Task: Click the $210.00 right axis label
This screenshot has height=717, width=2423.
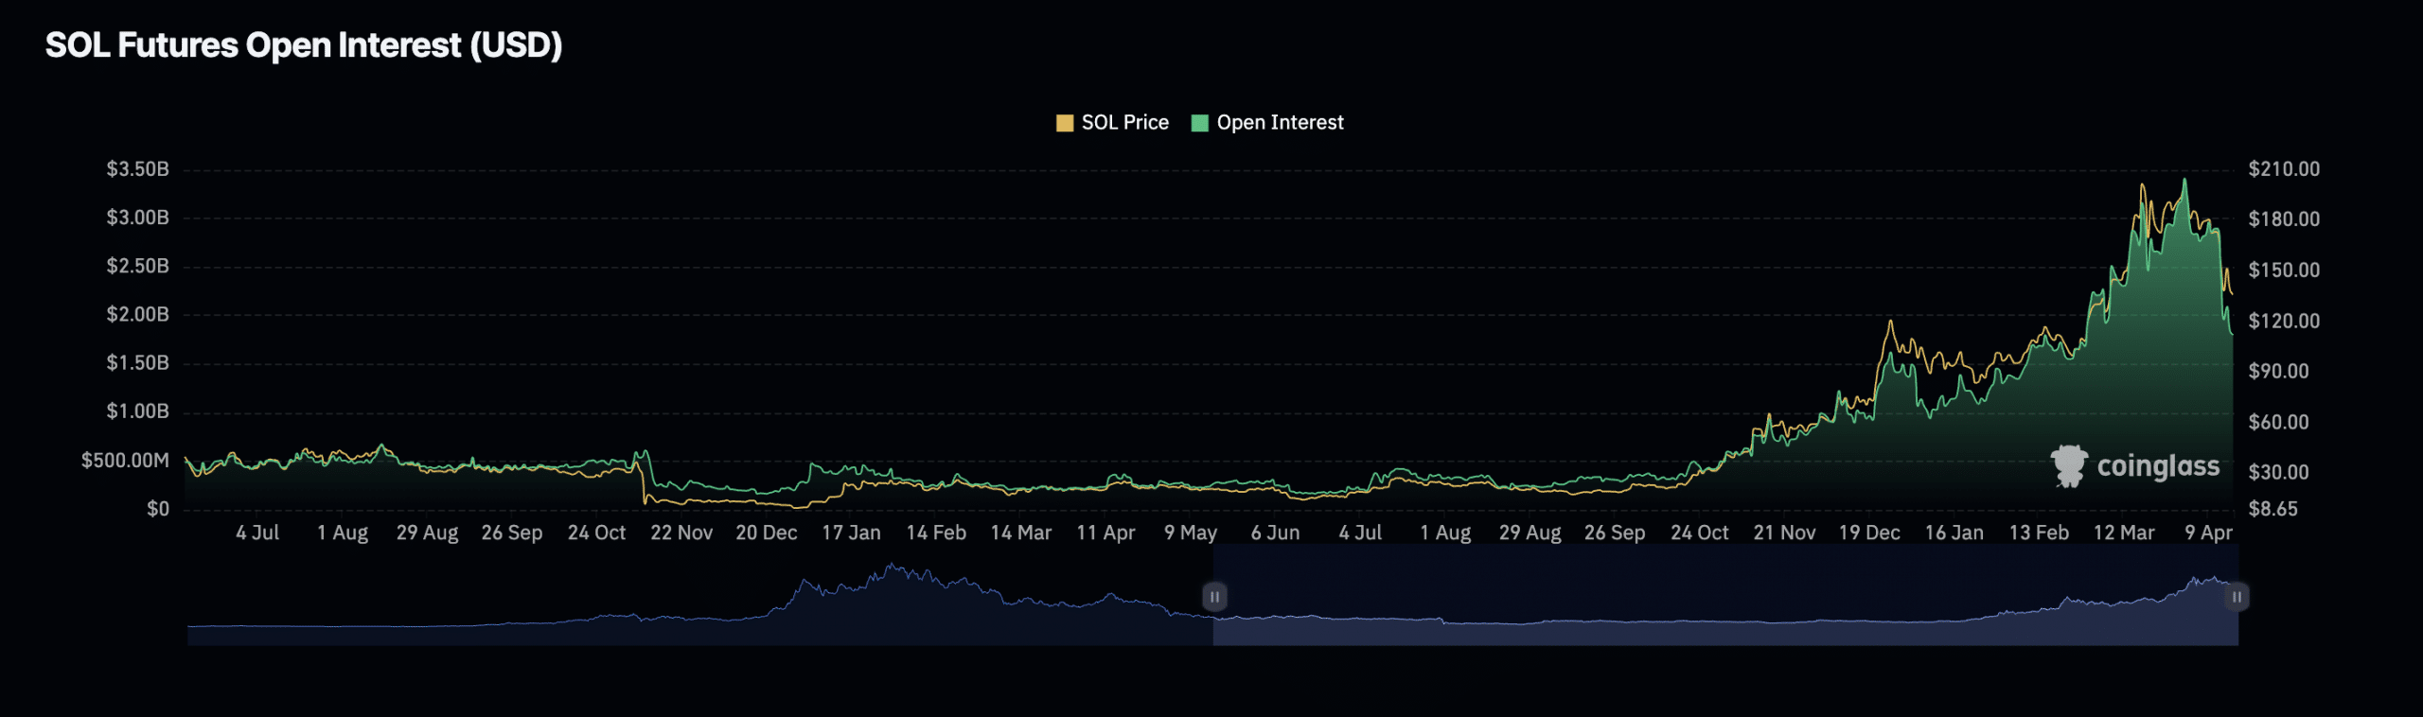Action: (2284, 169)
